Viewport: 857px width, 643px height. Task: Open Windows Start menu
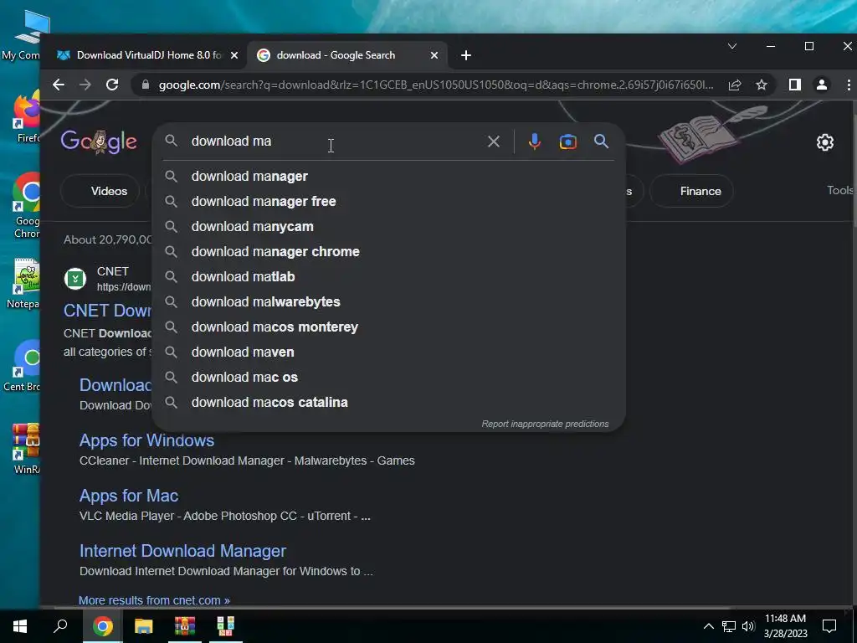click(x=20, y=626)
